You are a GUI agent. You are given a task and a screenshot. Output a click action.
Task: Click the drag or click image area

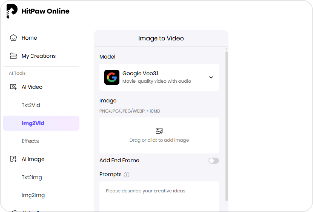click(159, 140)
